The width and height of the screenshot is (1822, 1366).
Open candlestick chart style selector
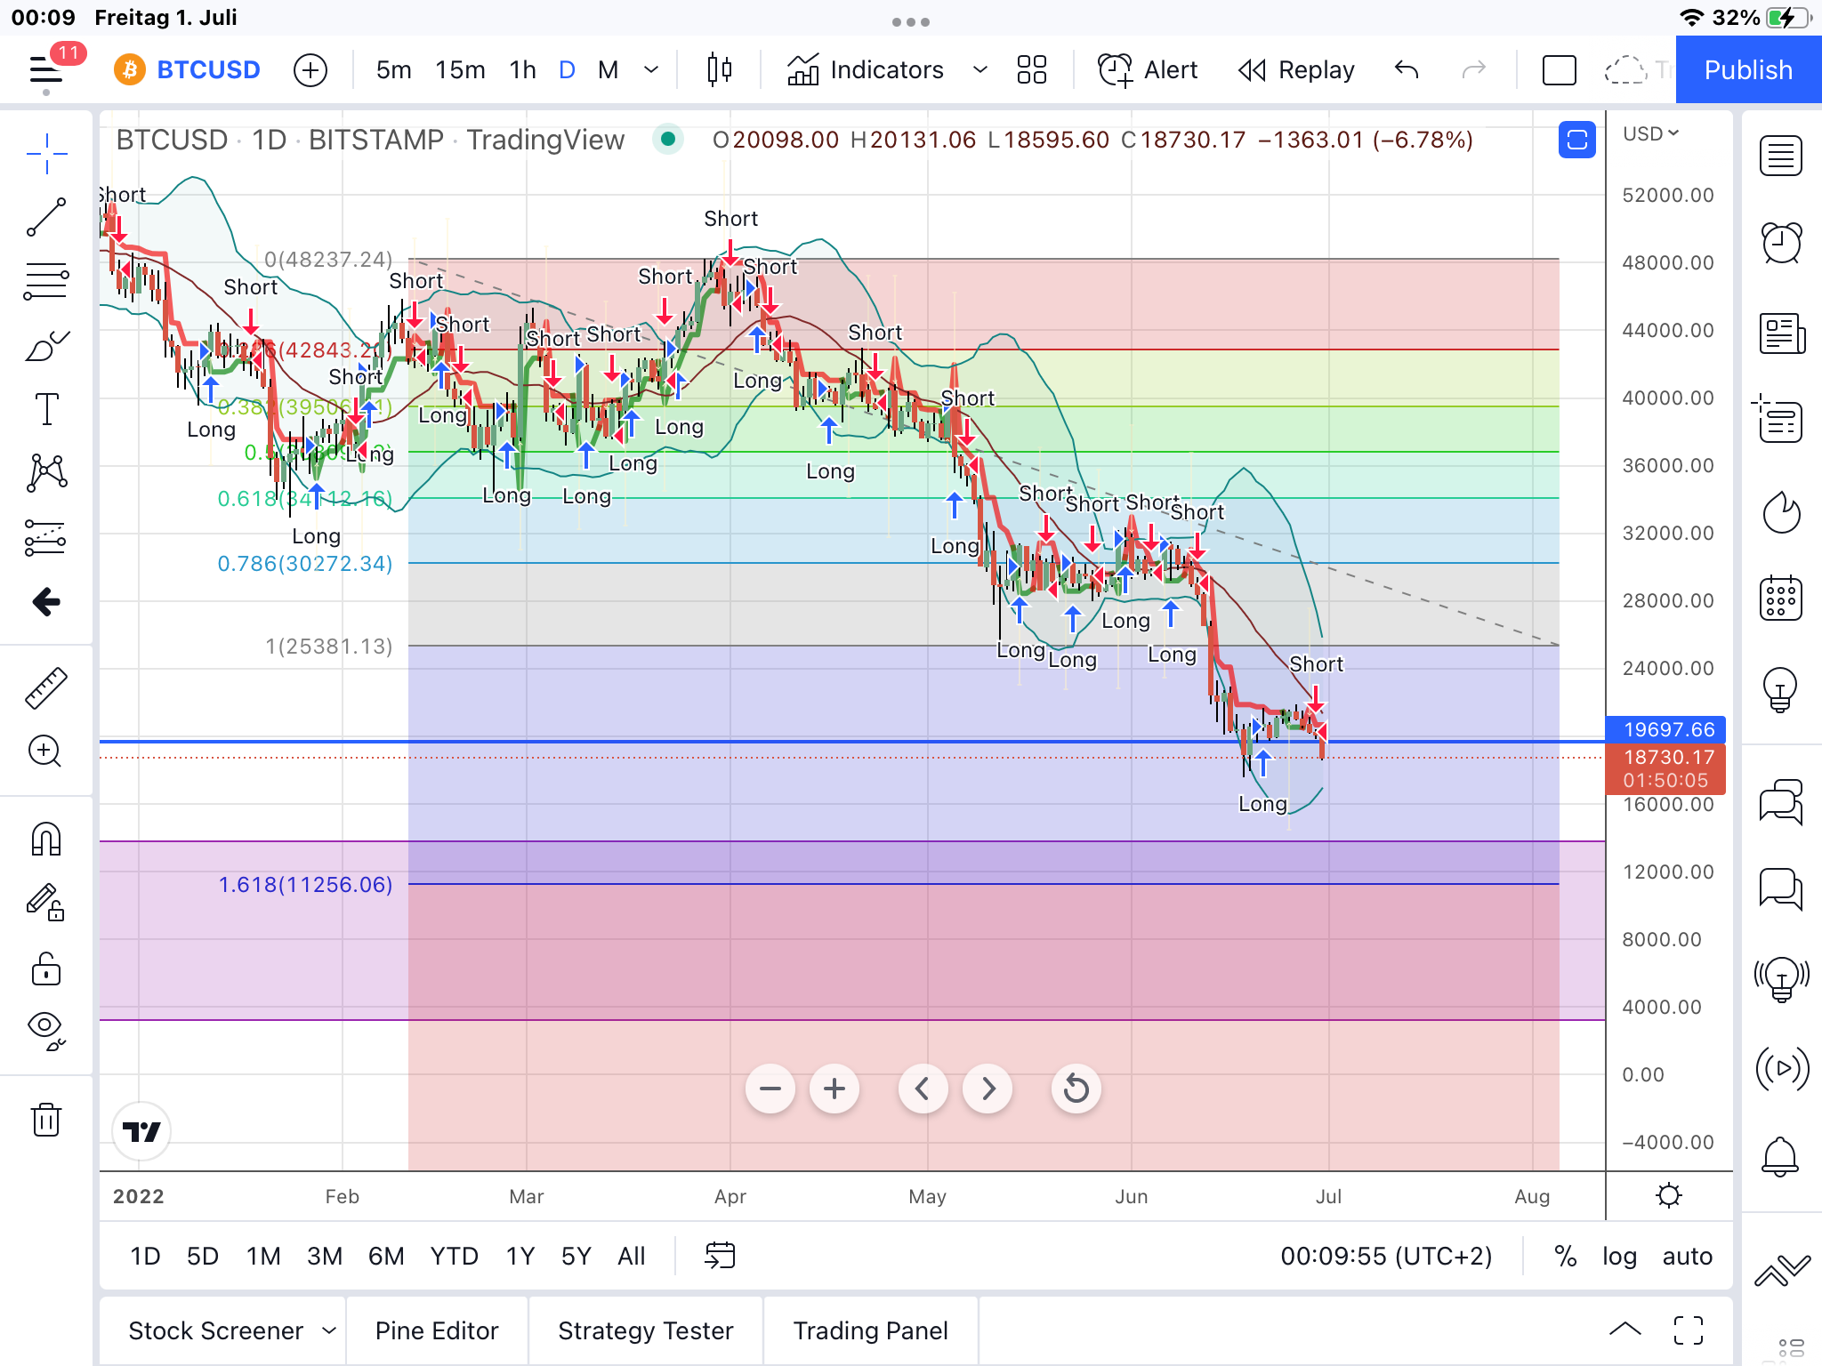tap(719, 69)
